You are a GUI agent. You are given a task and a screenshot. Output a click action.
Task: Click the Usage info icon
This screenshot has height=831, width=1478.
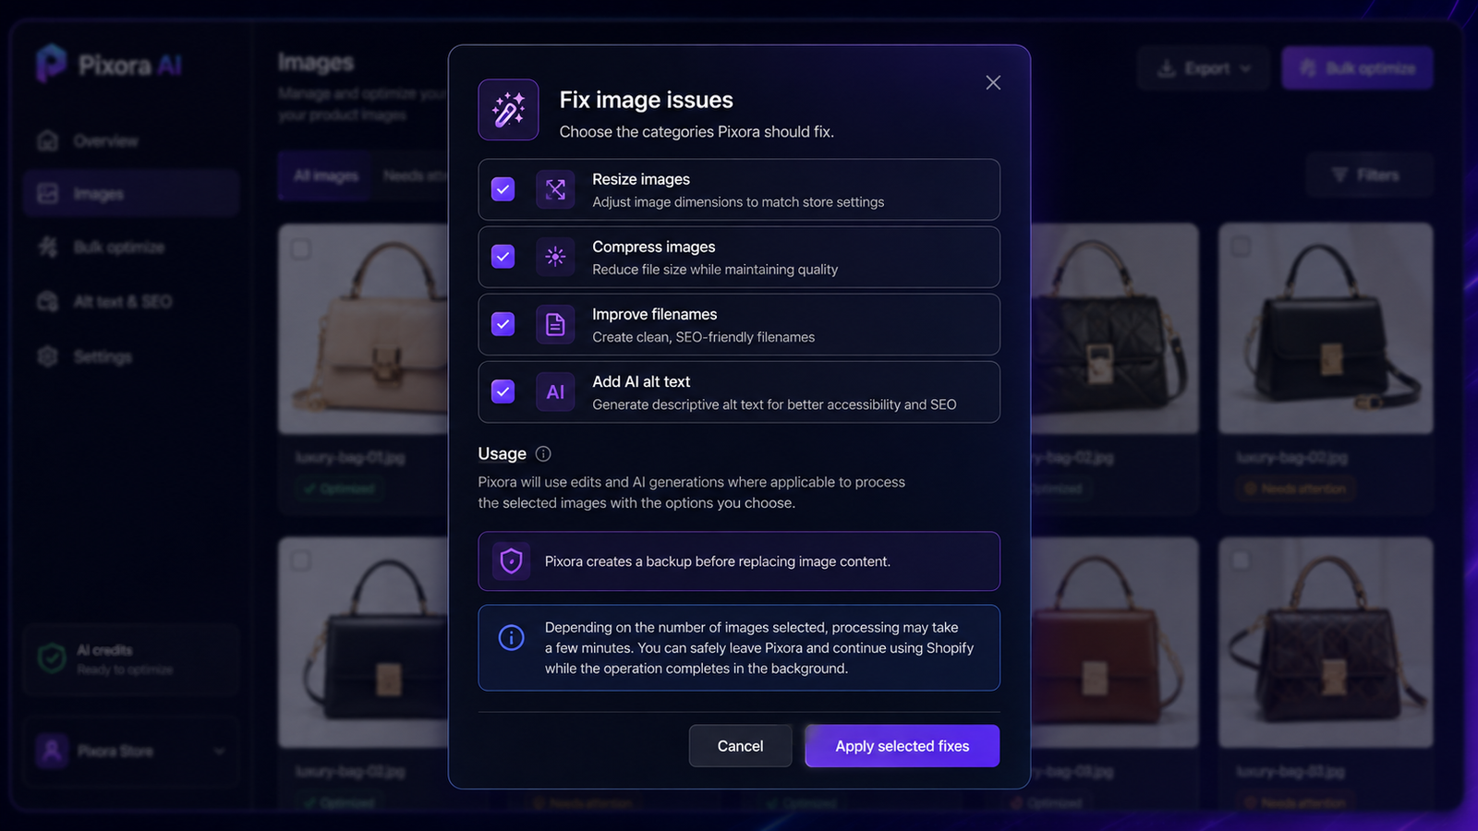point(543,453)
